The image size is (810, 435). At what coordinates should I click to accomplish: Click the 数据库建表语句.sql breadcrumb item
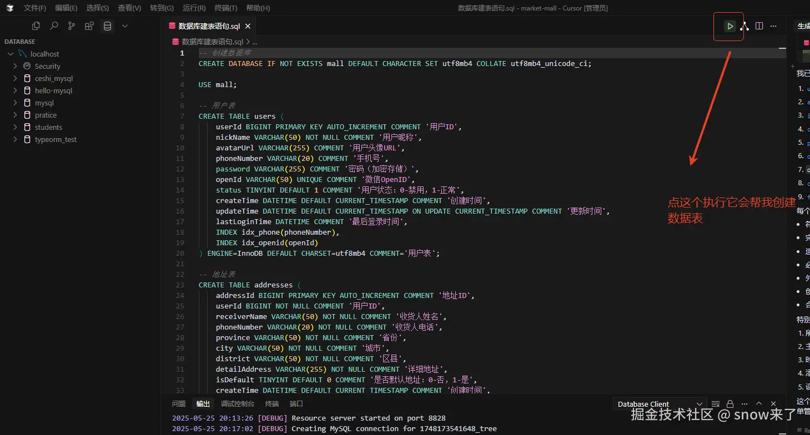click(213, 42)
